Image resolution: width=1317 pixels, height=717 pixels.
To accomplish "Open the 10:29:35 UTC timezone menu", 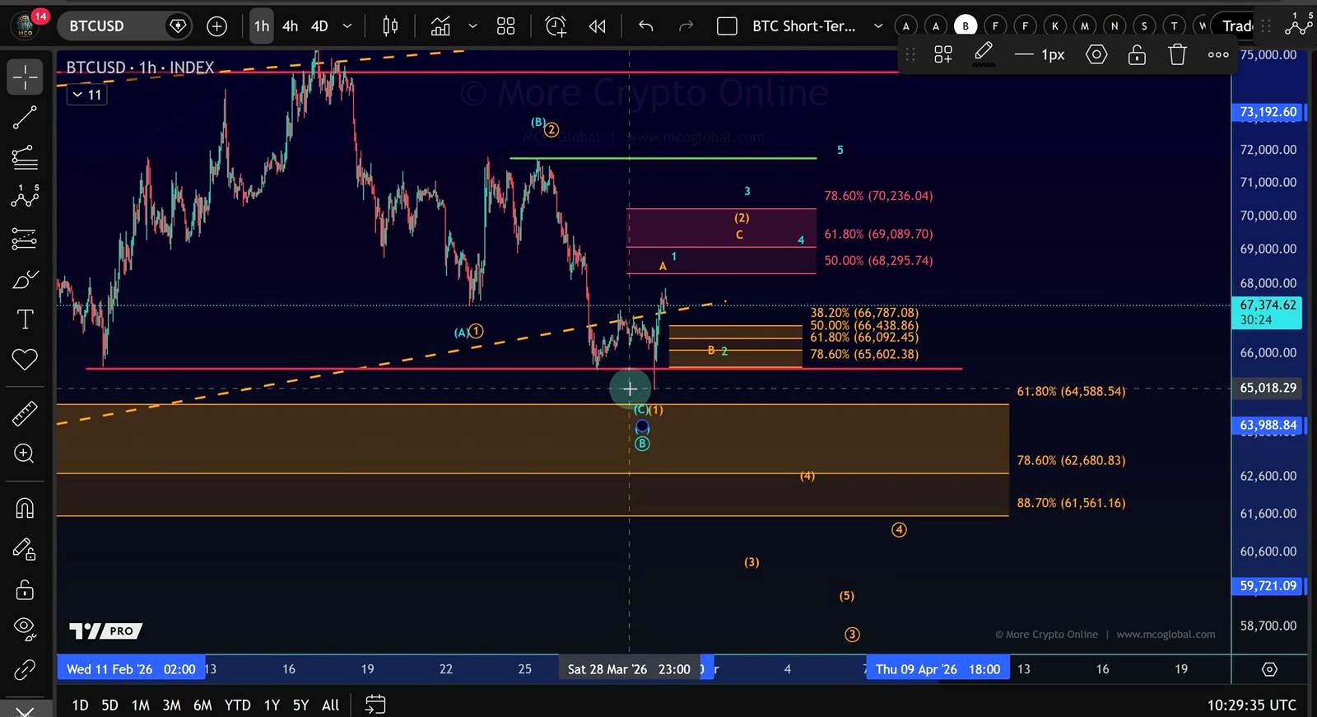I will 1251,705.
